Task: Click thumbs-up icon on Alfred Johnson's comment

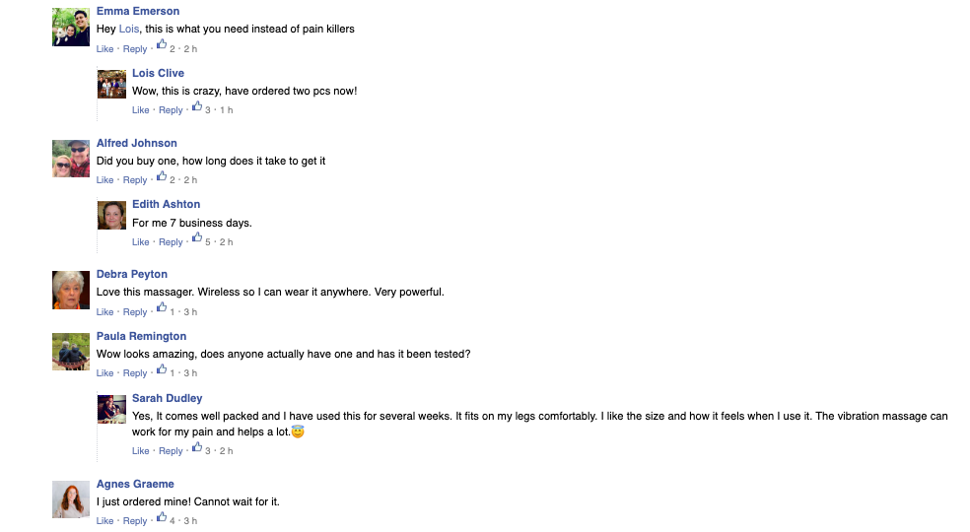Action: click(x=162, y=176)
